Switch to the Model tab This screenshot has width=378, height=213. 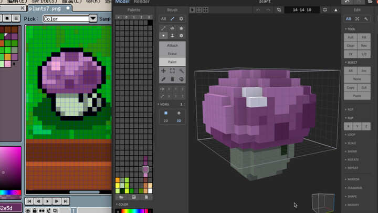point(122,2)
